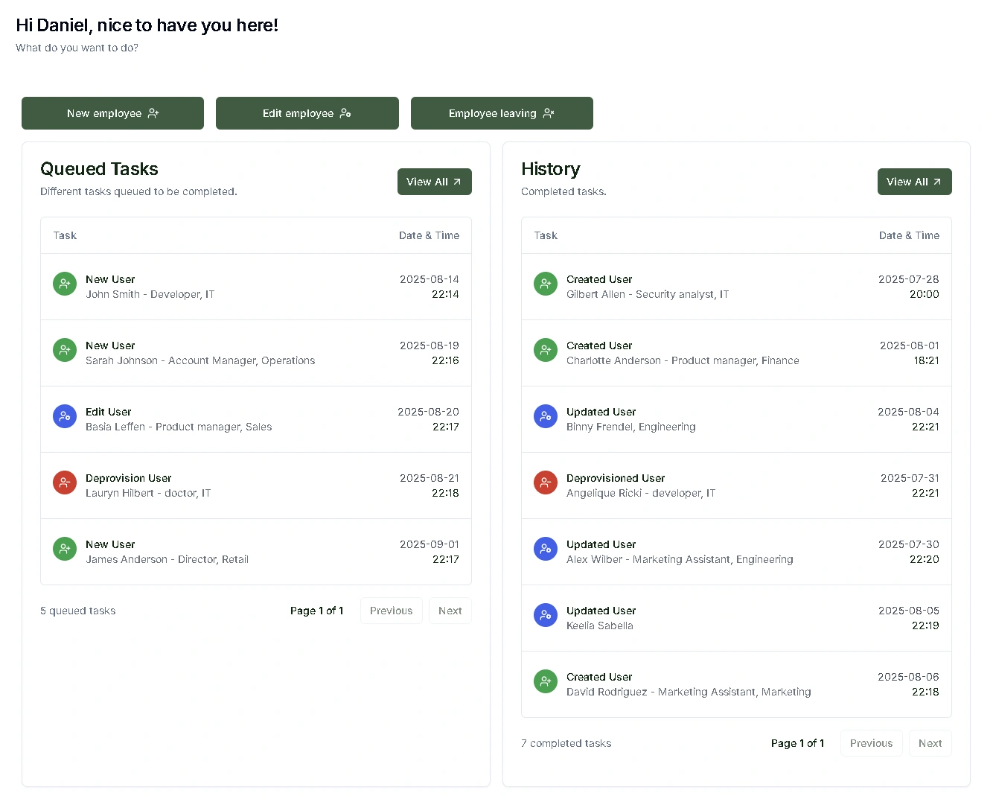This screenshot has width=993, height=796.
Task: Click the red deprovision icon for Lauryn Hilbert
Action: [x=65, y=483]
